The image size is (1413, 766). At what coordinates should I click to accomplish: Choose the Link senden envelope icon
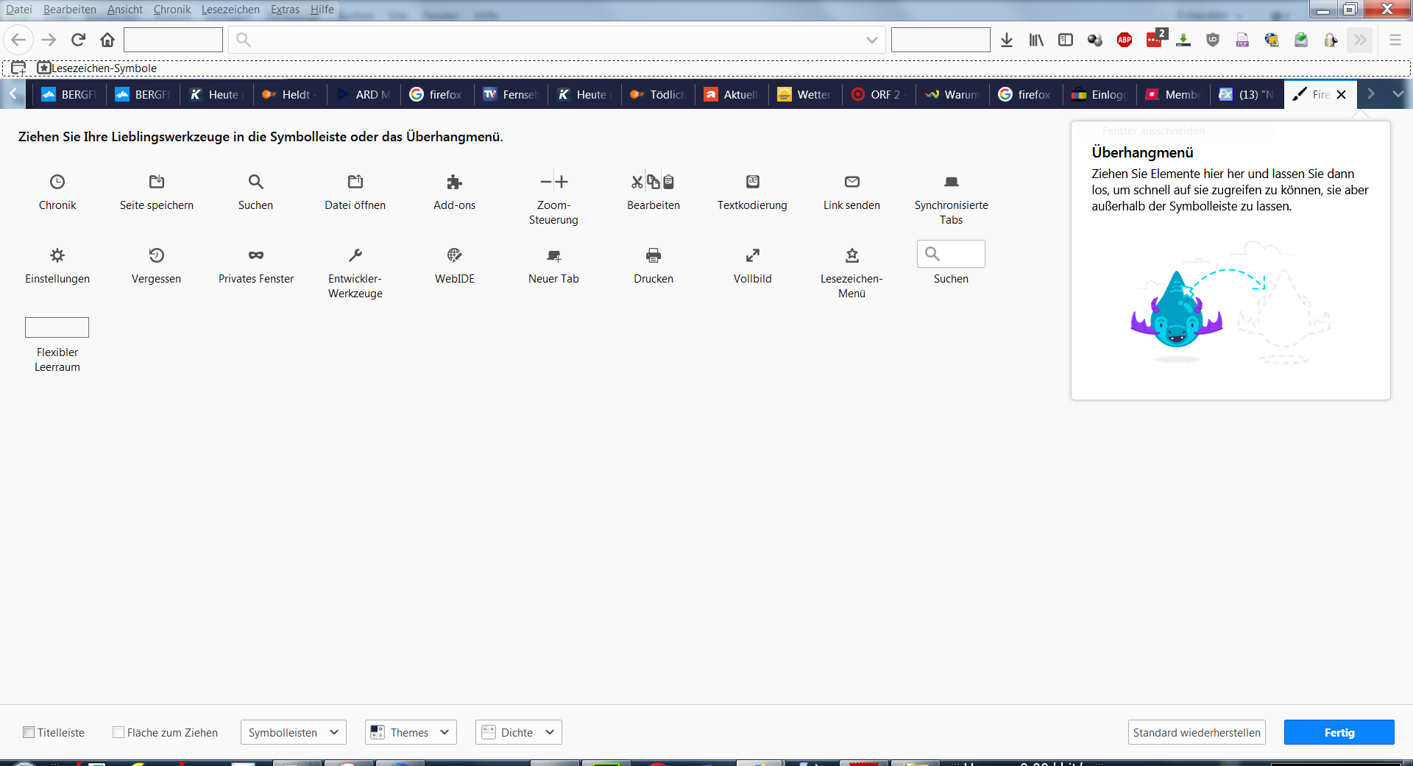click(x=852, y=182)
